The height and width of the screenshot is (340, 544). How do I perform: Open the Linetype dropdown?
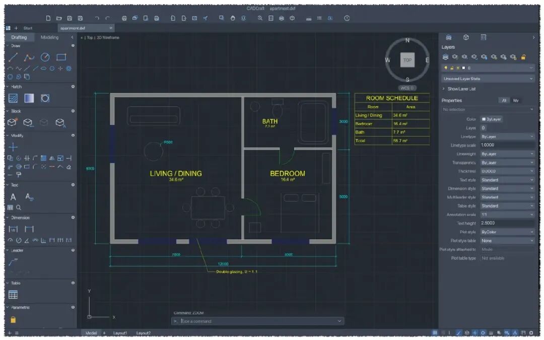click(507, 137)
